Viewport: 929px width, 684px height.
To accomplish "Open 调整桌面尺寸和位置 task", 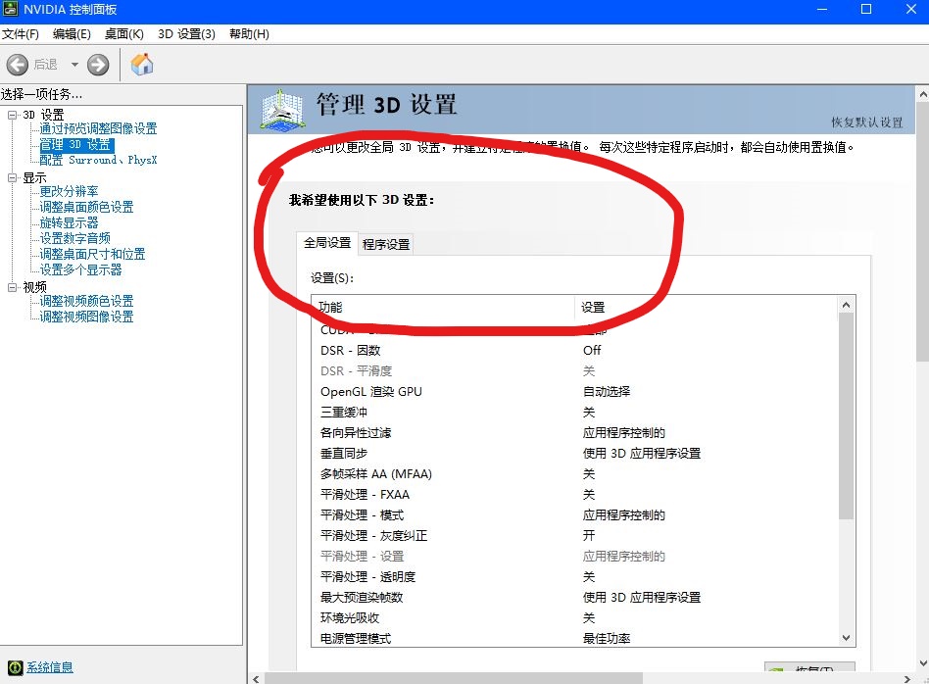I will click(92, 254).
